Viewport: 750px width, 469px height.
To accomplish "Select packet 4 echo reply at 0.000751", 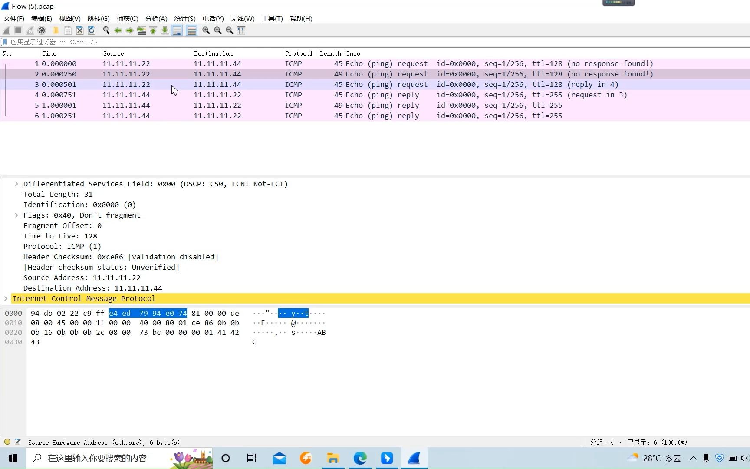I will [x=375, y=95].
